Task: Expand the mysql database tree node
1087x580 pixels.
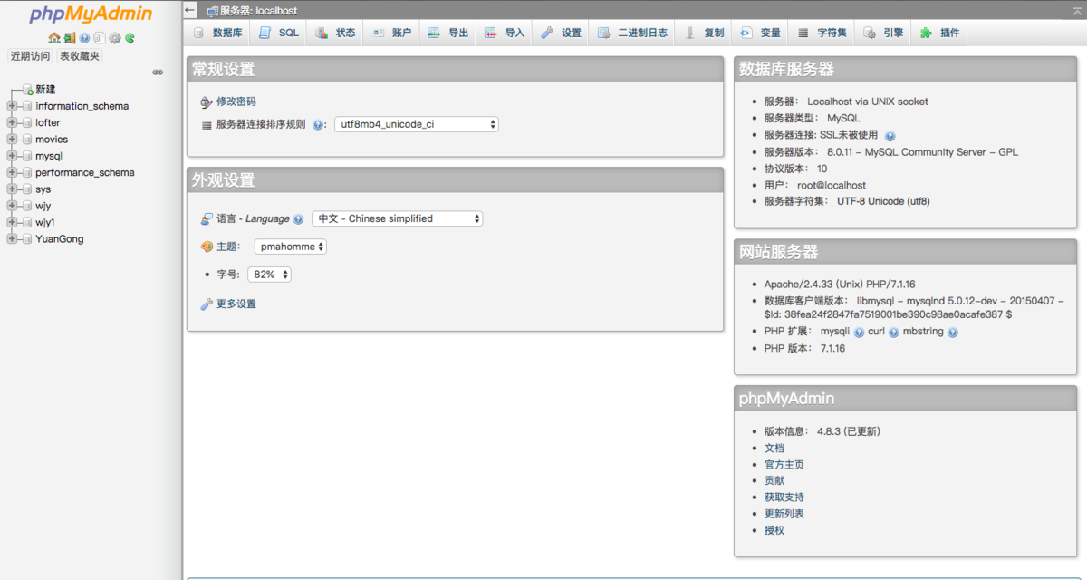Action: (12, 156)
